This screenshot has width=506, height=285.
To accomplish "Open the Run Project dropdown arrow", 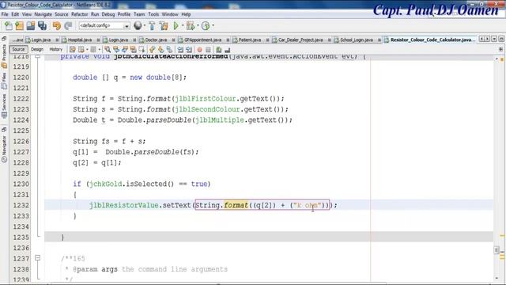I will (183, 25).
